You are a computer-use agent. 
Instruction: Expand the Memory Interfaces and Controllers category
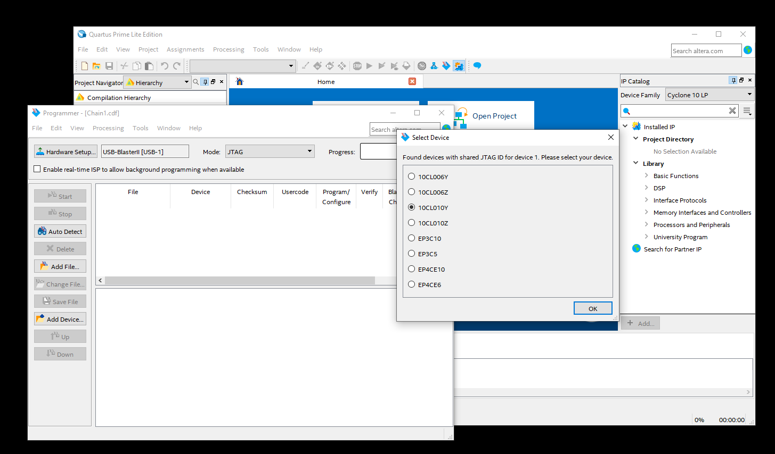[x=646, y=212]
